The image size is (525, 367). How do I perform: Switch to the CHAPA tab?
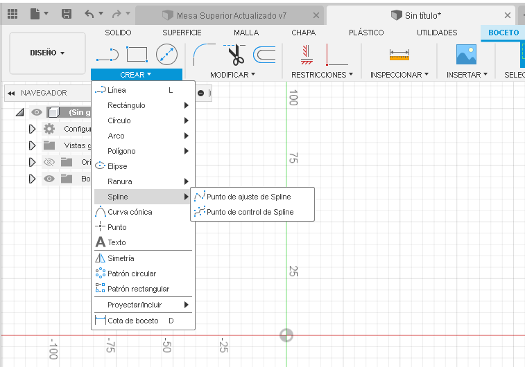tap(303, 33)
